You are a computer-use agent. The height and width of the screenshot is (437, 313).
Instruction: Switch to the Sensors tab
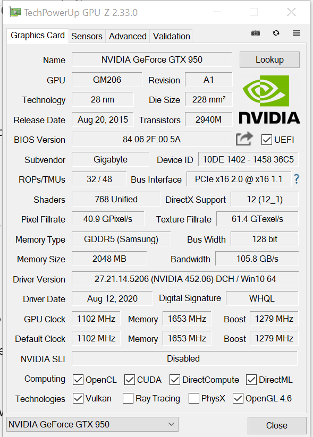(87, 36)
